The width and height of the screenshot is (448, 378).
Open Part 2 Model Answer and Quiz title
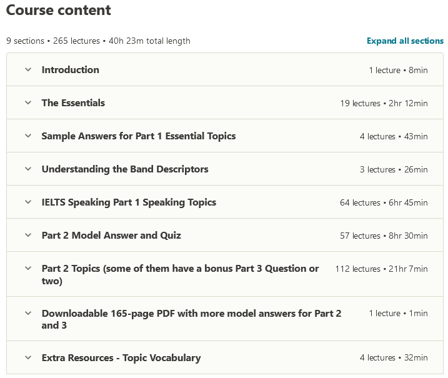[111, 236]
